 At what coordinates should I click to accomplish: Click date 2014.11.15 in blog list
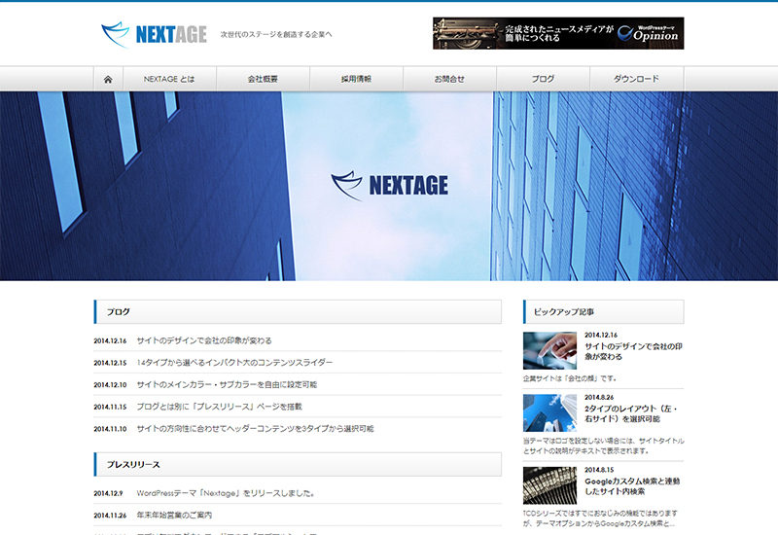110,407
